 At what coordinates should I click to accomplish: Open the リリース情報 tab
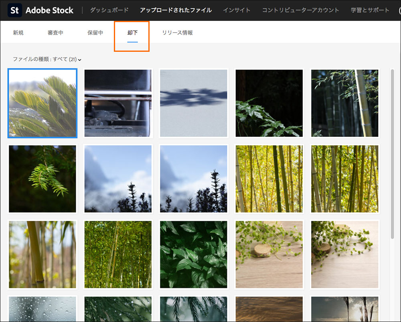click(177, 33)
